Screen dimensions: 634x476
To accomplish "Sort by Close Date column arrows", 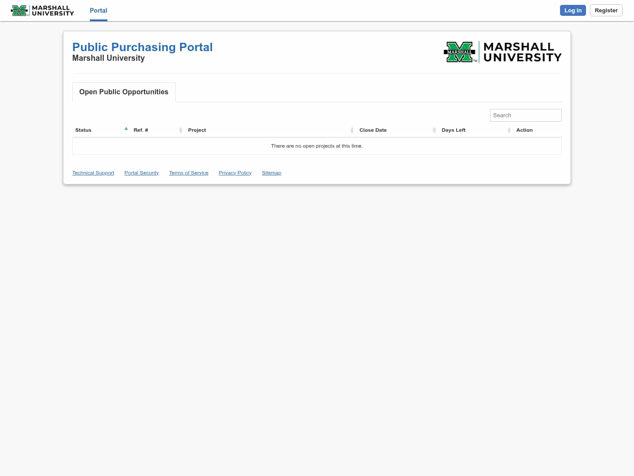I will (x=434, y=130).
